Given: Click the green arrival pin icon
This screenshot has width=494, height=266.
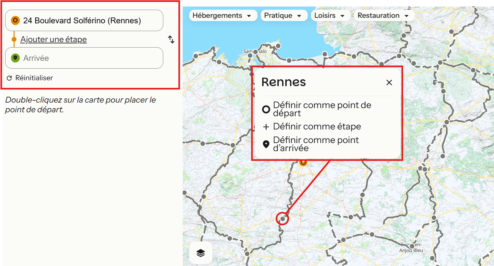Looking at the screenshot, I should coord(15,58).
